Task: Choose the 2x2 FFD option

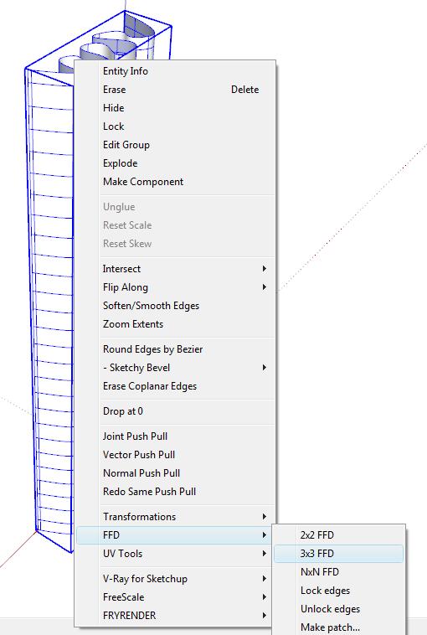Action: [x=338, y=535]
